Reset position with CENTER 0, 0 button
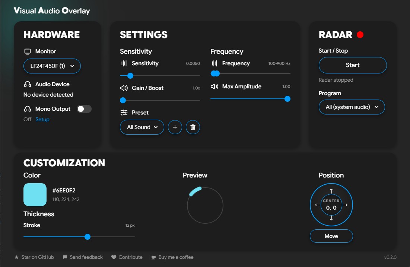The height and width of the screenshot is (267, 410). point(331,205)
